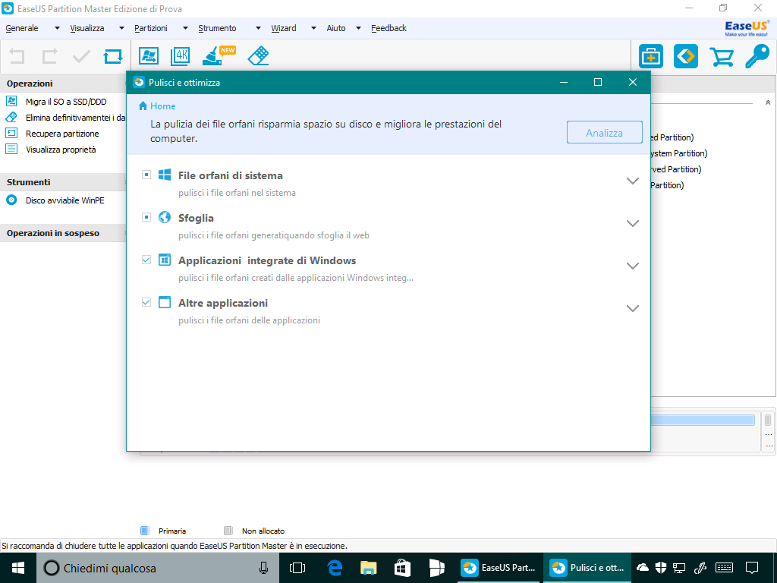Launch the Disco avviabile WinPE disc icon

(11, 200)
